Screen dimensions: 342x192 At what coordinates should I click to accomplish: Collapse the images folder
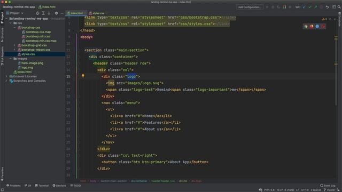click(11, 59)
